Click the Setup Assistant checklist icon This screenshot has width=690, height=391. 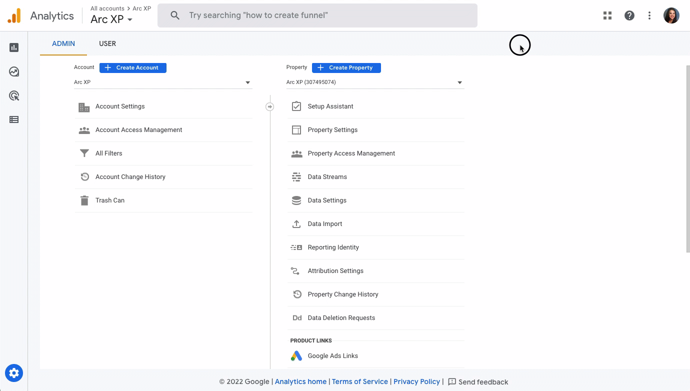(296, 106)
